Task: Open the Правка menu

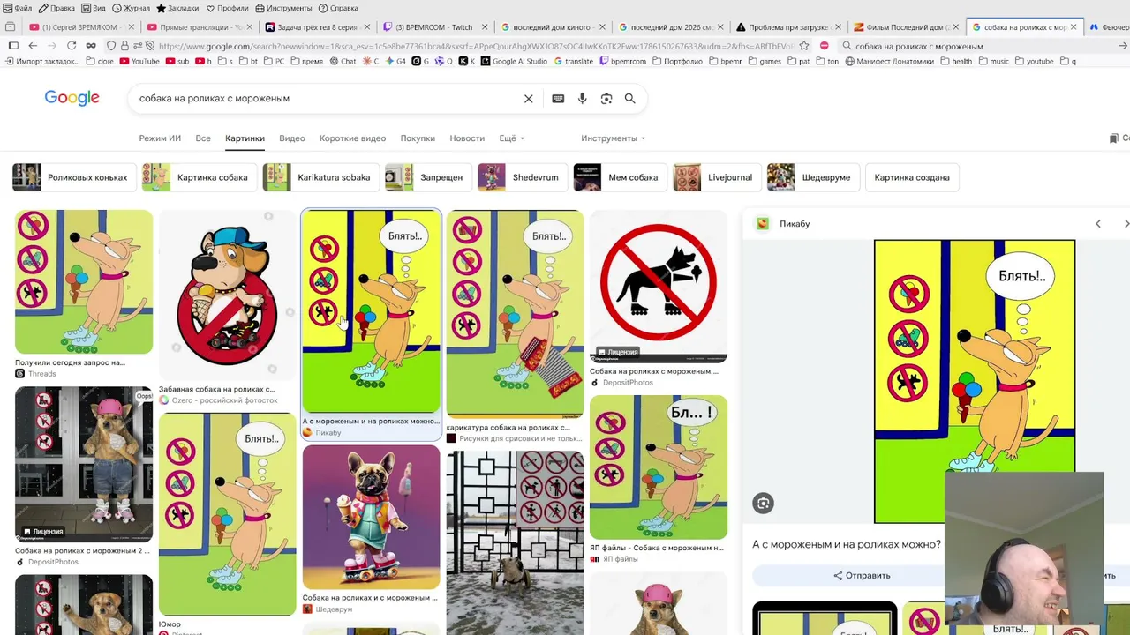Action: (x=56, y=8)
